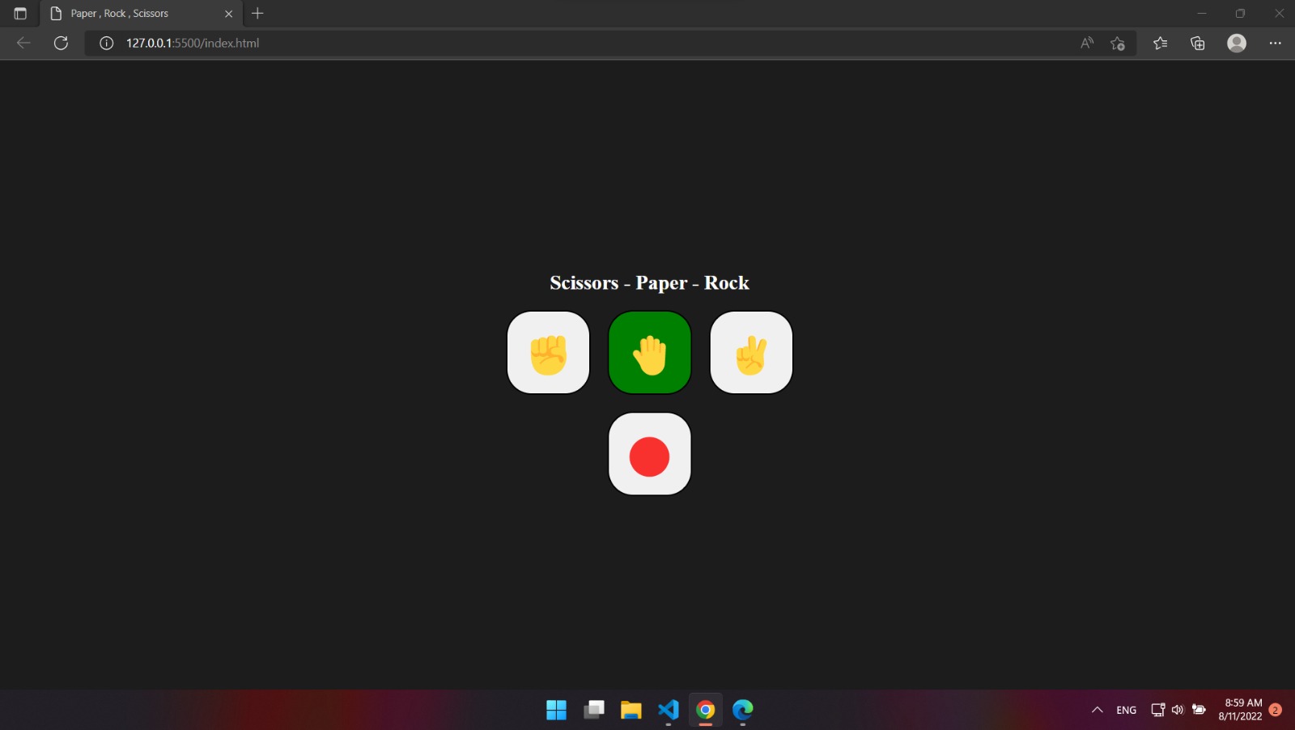Choose the scissors victory-hand button
1295x730 pixels.
[x=751, y=353]
